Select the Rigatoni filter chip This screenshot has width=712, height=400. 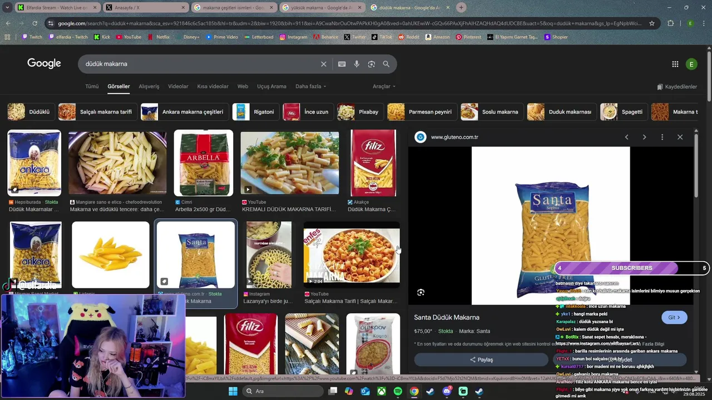(x=255, y=112)
